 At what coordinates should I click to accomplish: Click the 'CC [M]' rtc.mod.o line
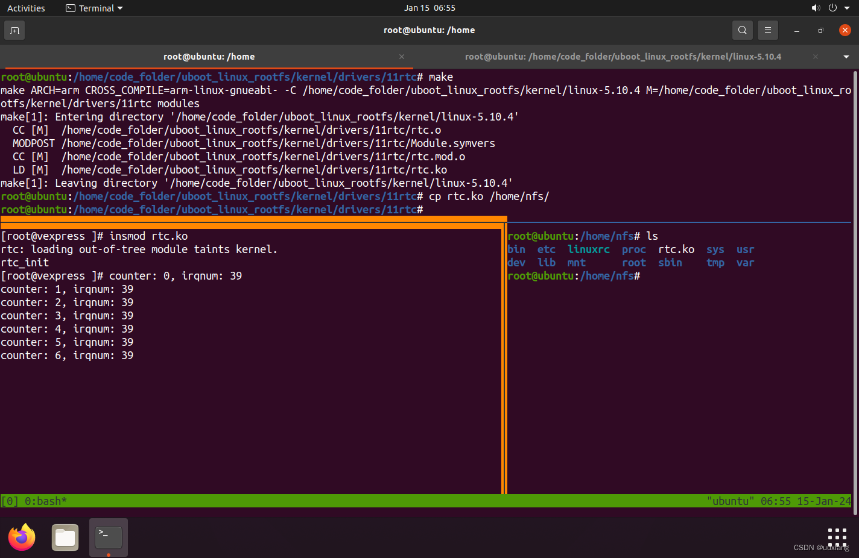tap(239, 157)
